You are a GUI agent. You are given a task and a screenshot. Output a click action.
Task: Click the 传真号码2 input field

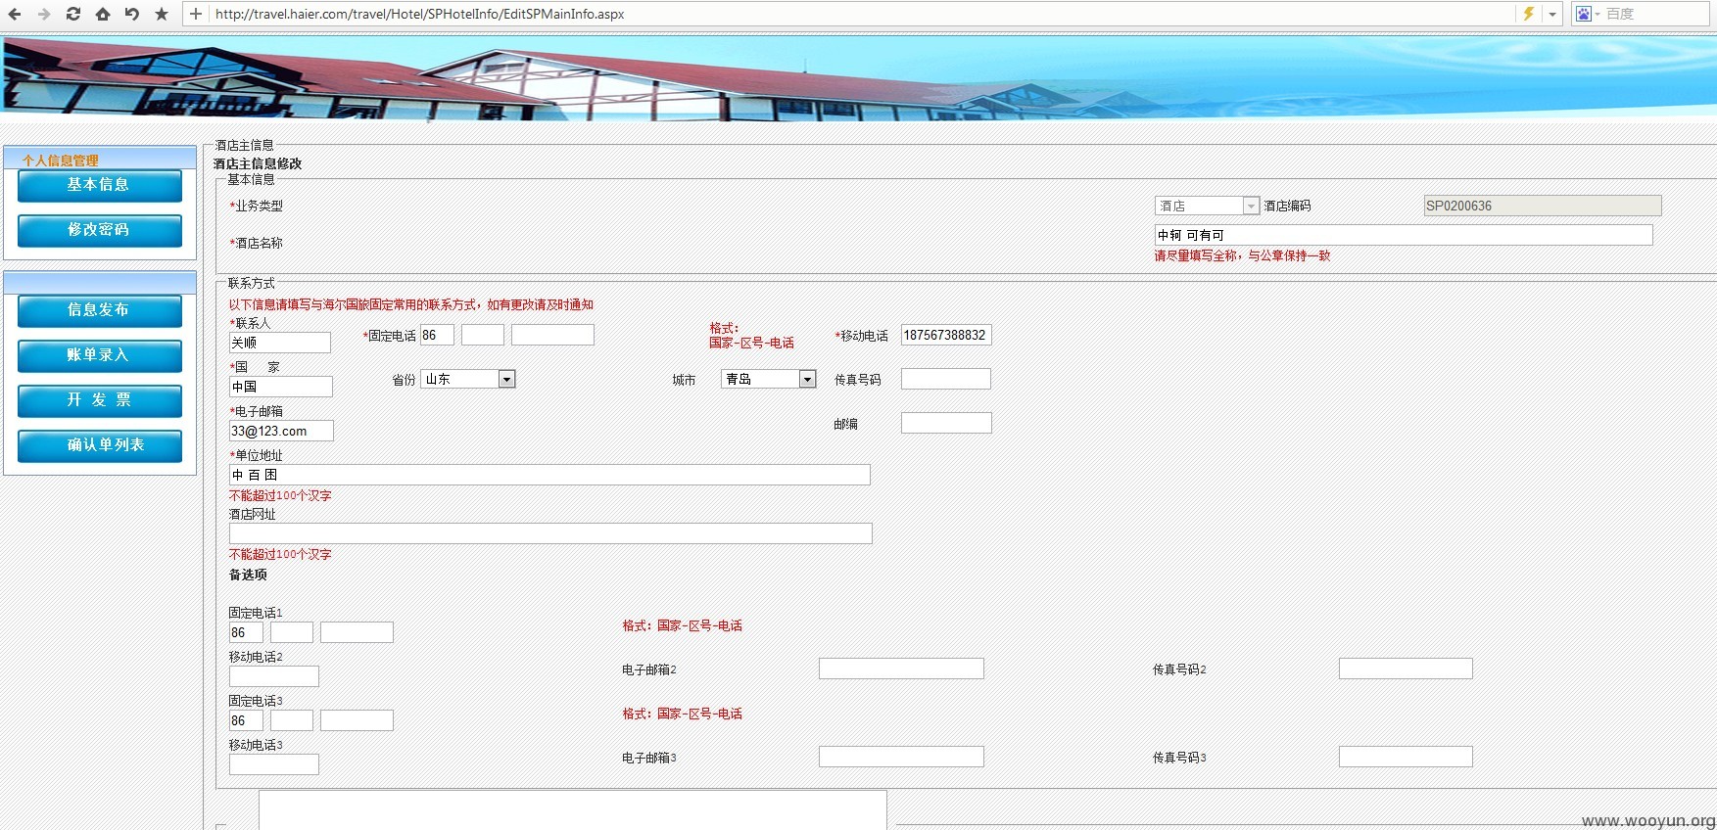(x=1406, y=669)
